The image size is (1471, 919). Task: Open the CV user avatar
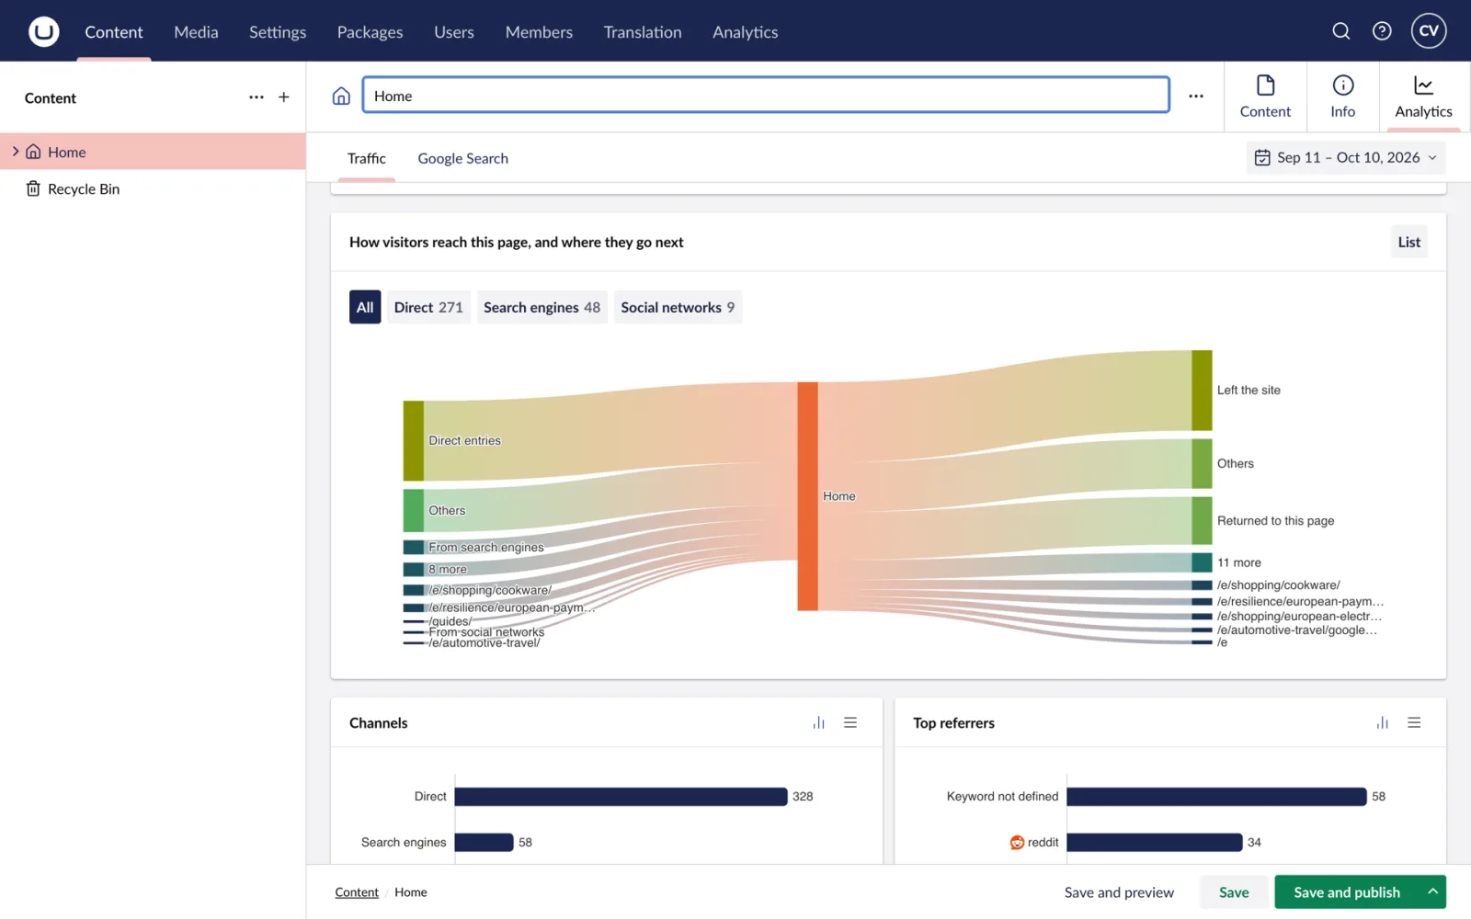pyautogui.click(x=1429, y=30)
